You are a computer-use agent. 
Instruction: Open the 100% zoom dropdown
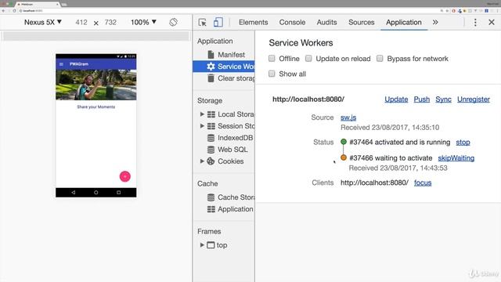143,22
